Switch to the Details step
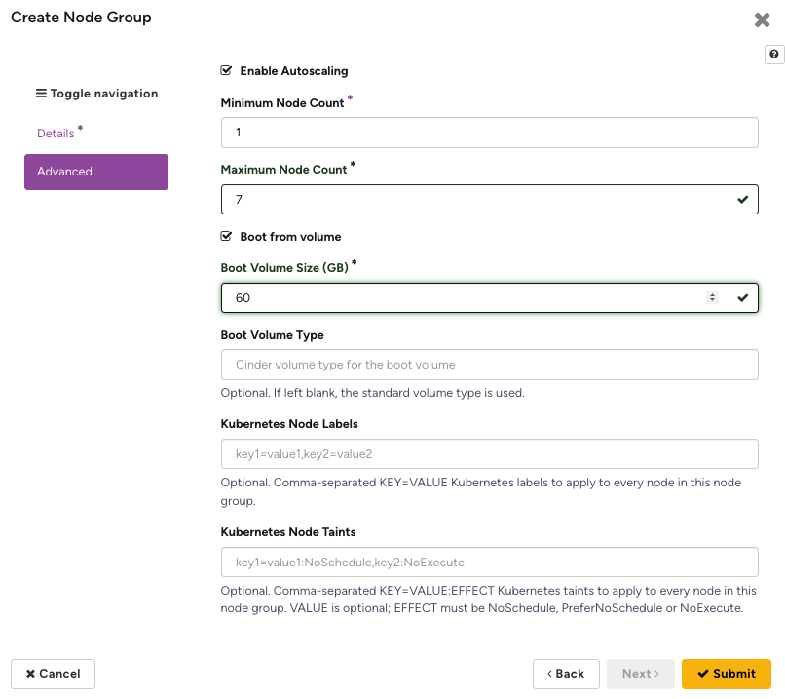The image size is (785, 699). click(56, 134)
